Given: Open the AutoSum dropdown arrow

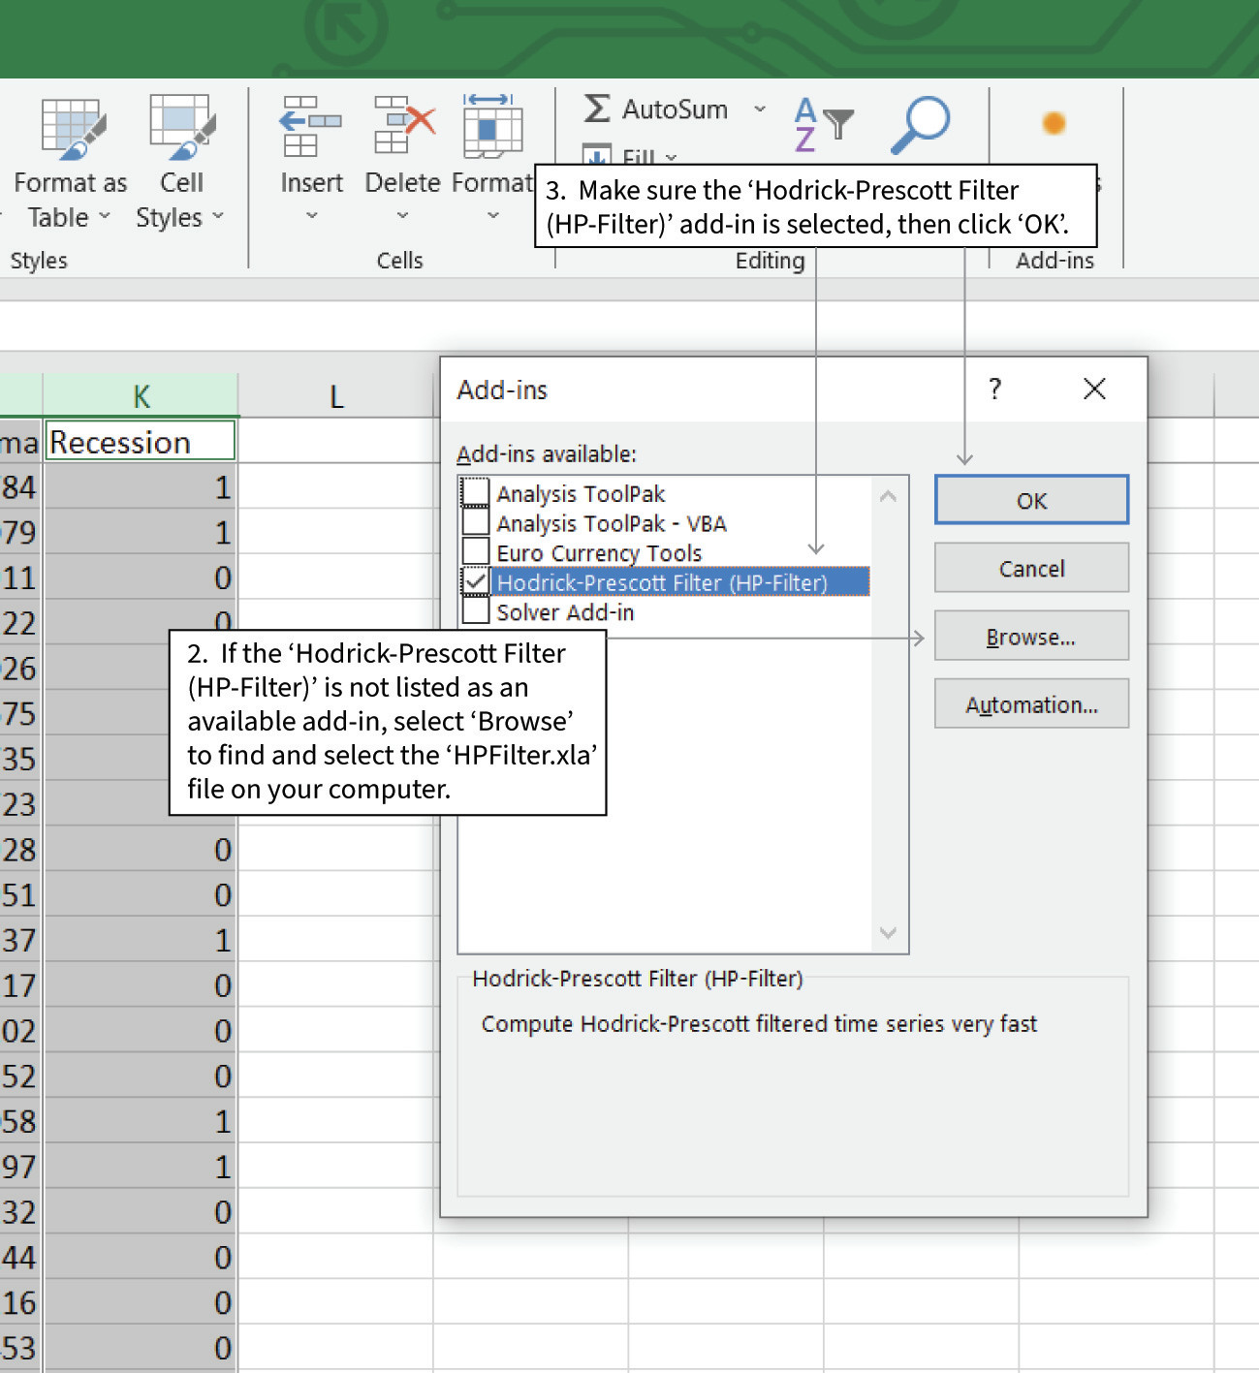Looking at the screenshot, I should 760,109.
